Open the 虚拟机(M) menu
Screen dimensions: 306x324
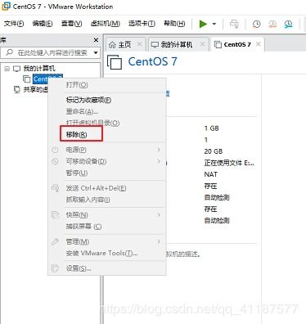coord(106,24)
